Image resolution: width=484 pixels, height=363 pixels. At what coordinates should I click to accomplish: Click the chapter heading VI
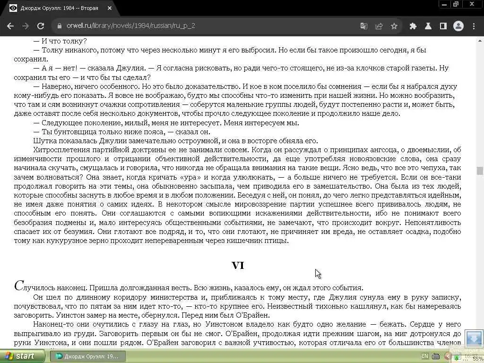[238, 266]
